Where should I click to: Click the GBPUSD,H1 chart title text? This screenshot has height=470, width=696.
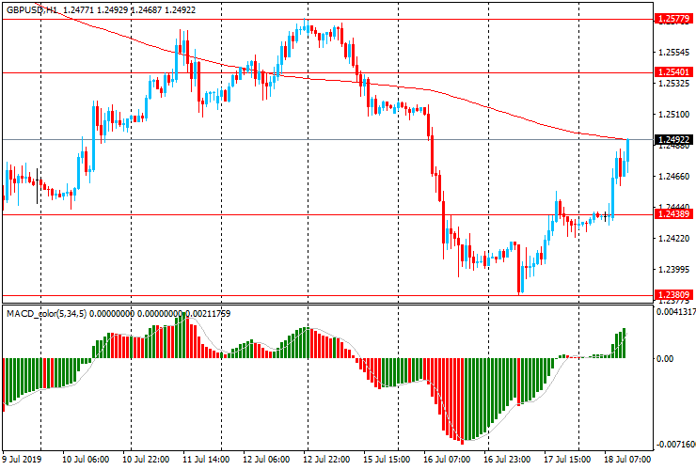click(32, 9)
